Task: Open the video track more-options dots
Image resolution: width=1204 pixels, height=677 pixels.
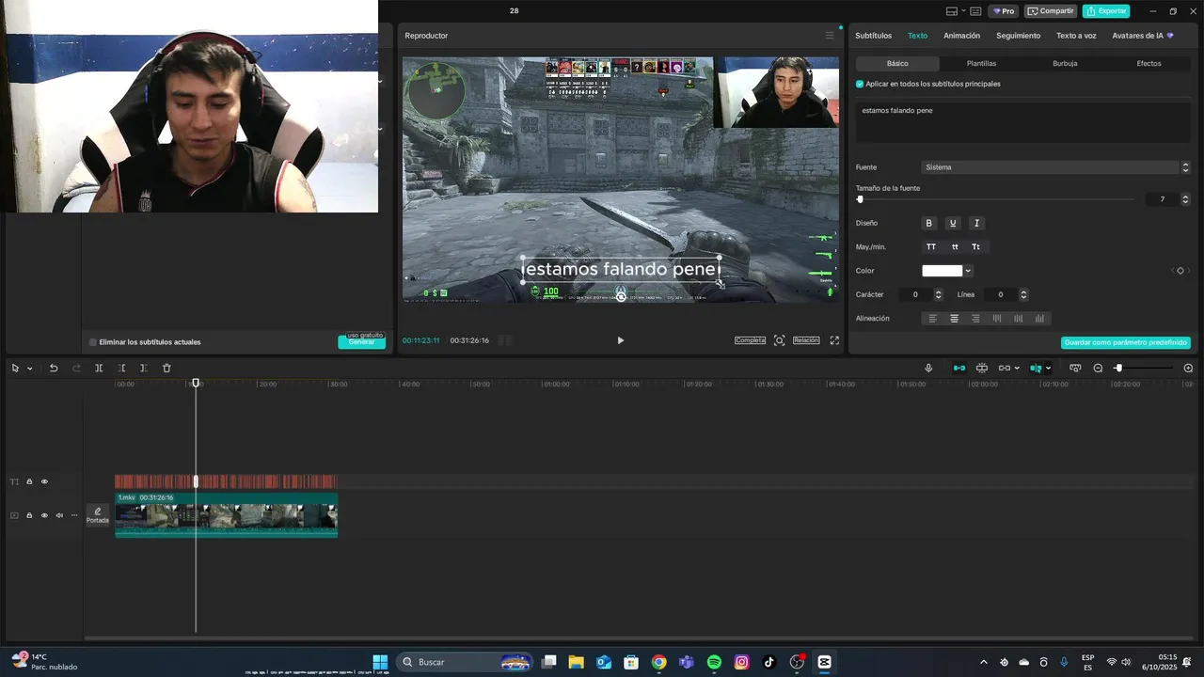Action: click(x=74, y=515)
